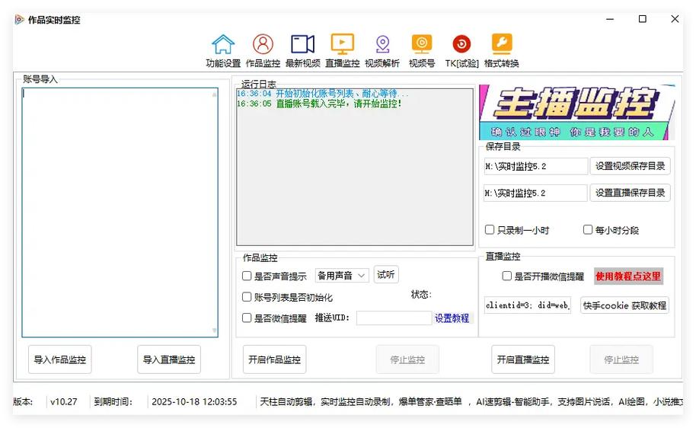Click log line 直播账号载入完毕
The image size is (696, 428).
click(319, 104)
